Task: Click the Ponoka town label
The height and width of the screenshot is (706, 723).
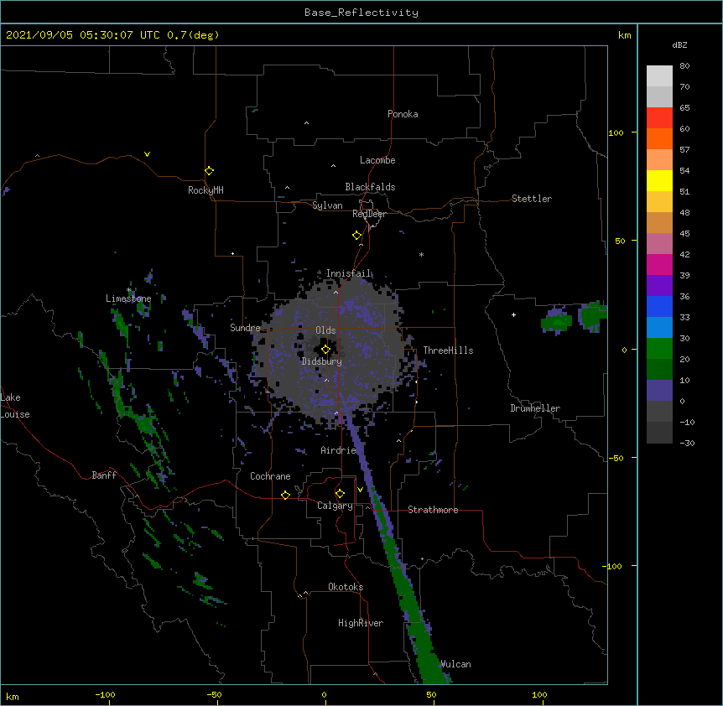Action: pos(403,114)
